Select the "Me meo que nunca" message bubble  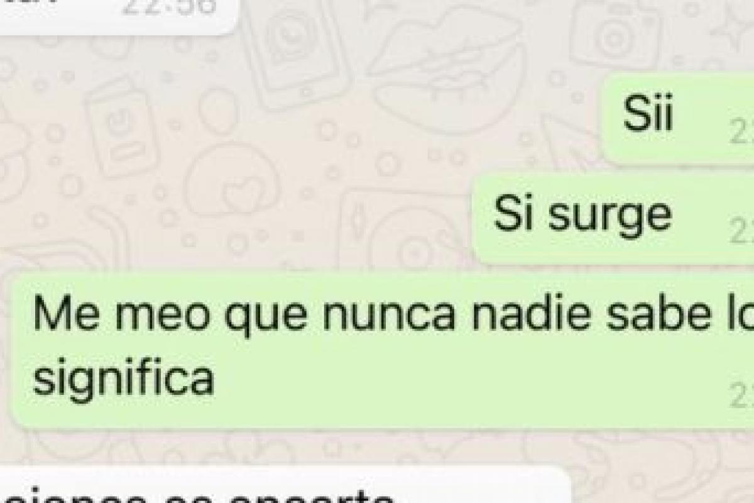383,350
